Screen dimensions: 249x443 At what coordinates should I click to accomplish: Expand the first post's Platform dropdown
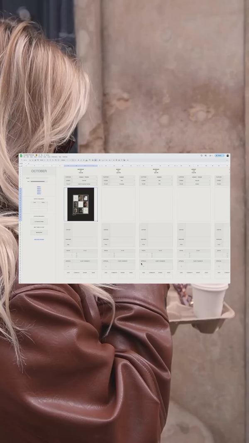[x=96, y=177]
